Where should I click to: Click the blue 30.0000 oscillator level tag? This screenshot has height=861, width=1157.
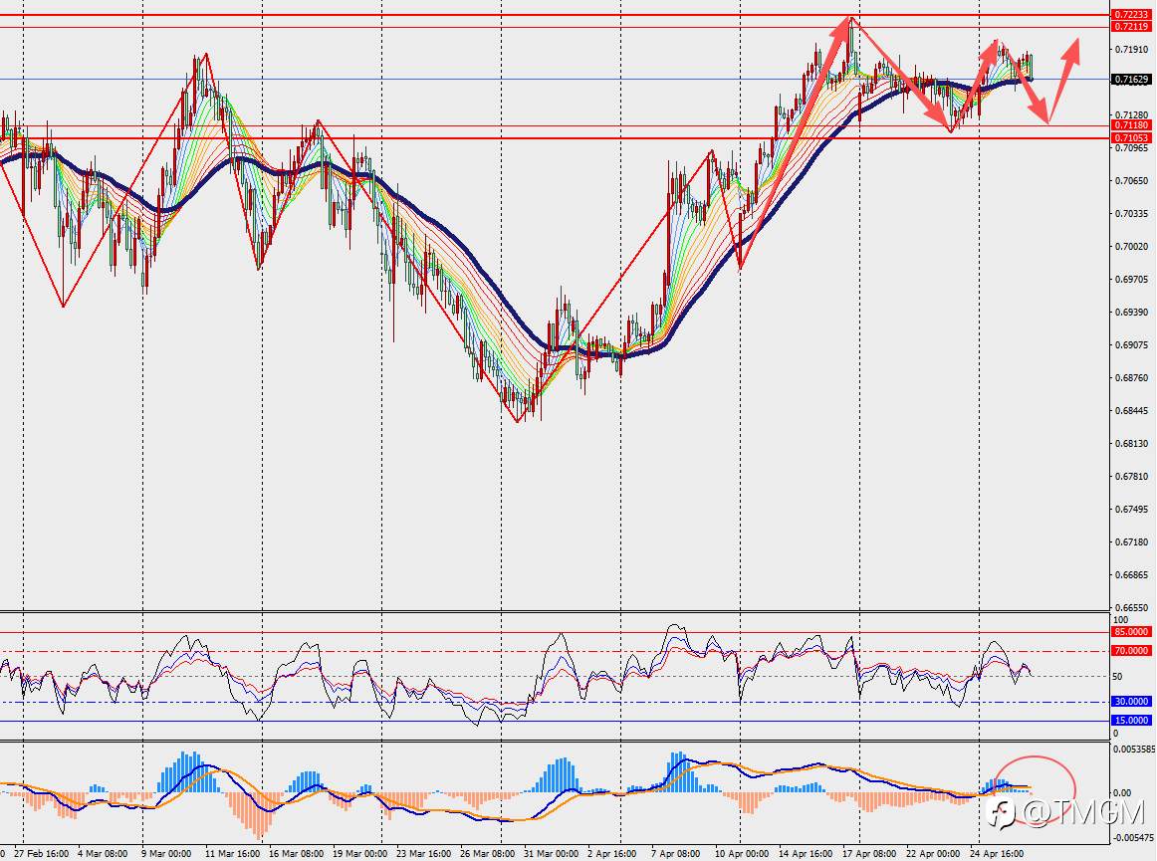click(x=1131, y=702)
